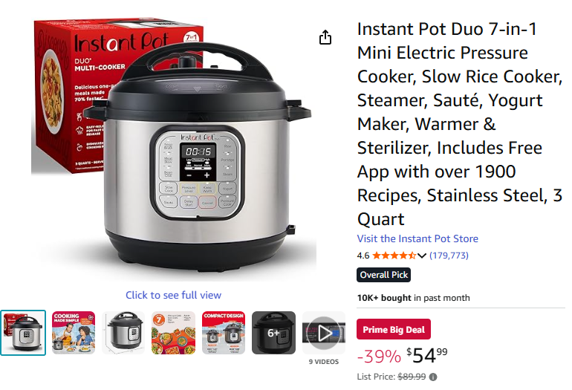Click the 4.6 star rating icons
Image resolution: width=572 pixels, height=390 pixels.
tap(394, 256)
